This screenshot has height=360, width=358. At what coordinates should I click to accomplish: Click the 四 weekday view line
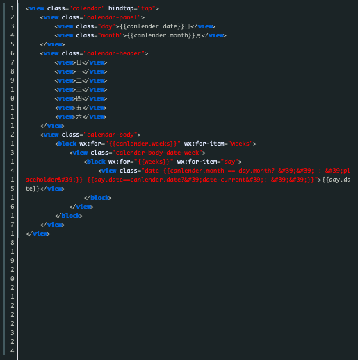(x=81, y=98)
